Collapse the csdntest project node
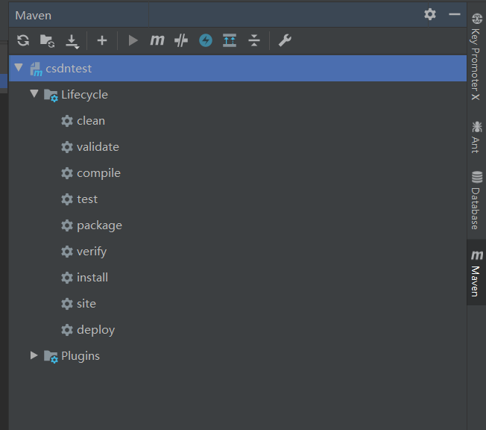Image resolution: width=486 pixels, height=430 pixels. (19, 67)
